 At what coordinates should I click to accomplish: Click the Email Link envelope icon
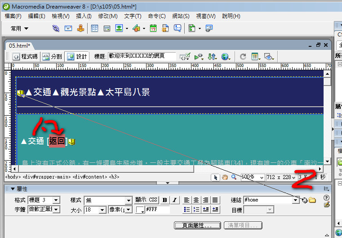pyautogui.click(x=68, y=28)
